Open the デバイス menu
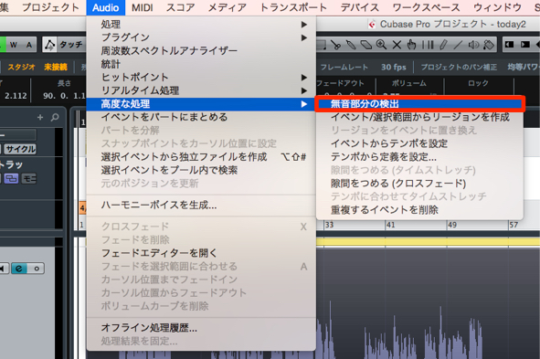This screenshot has width=540, height=359. [359, 7]
